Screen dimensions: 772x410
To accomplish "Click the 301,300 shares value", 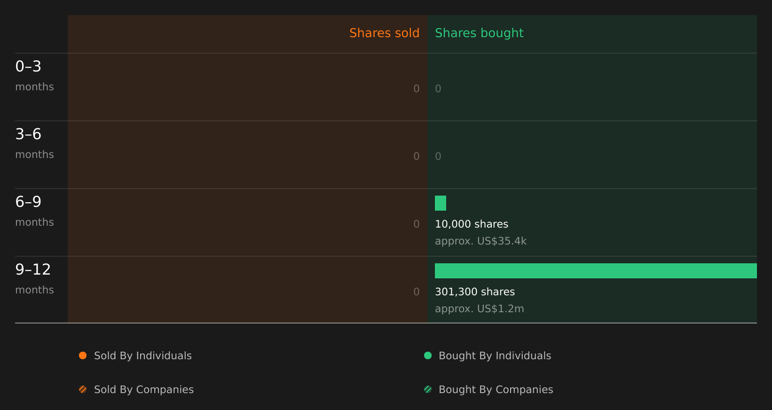I will click(x=475, y=292).
